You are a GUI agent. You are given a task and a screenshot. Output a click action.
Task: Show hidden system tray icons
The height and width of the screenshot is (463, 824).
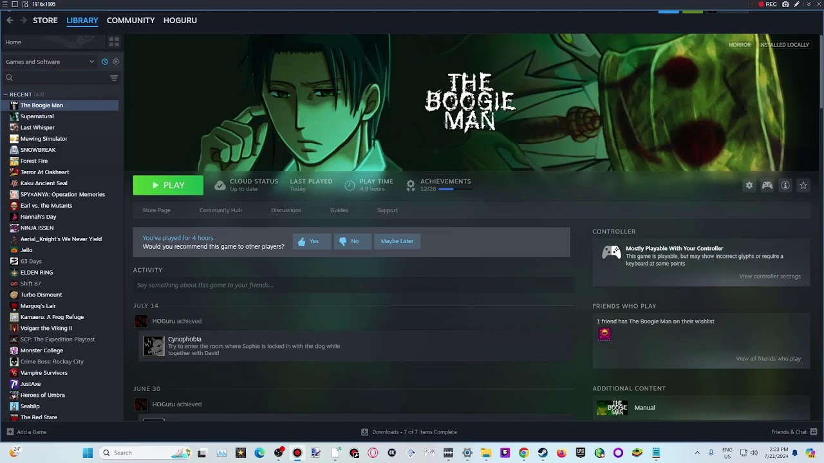[697, 453]
